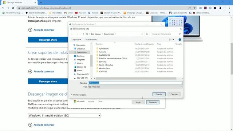Click Siguiente in Windows 11 setup
The width and height of the screenshot is (233, 131).
153,102
